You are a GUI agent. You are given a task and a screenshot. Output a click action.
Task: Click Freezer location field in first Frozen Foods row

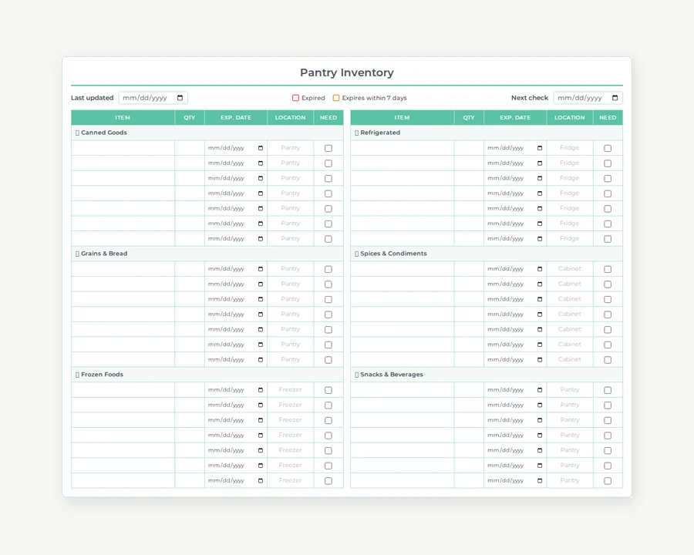click(x=291, y=389)
